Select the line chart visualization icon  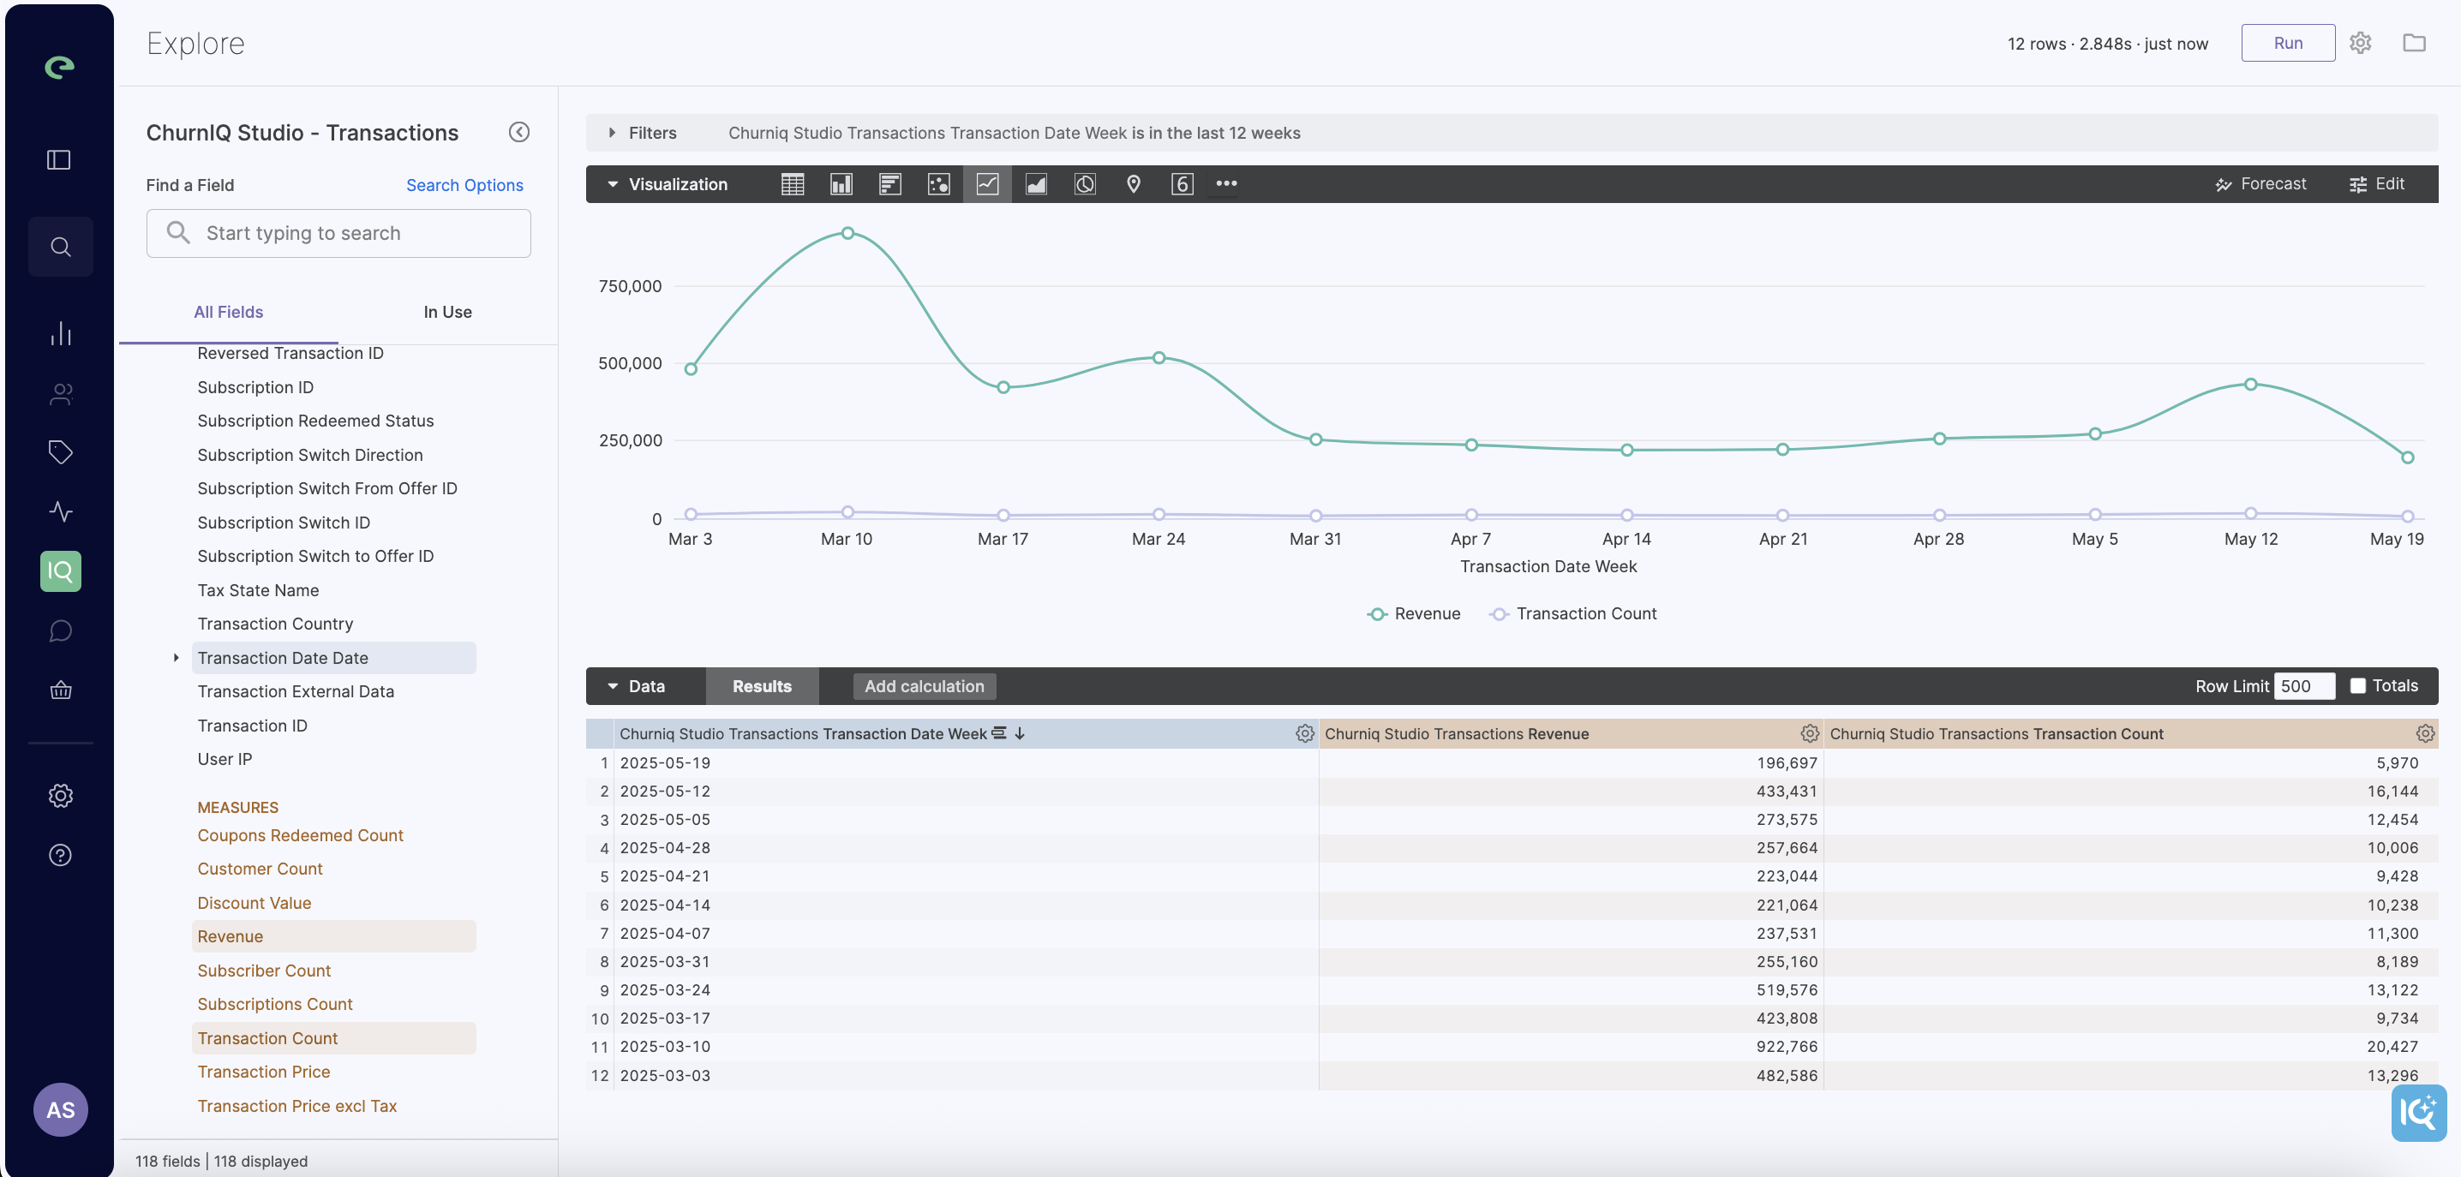pos(987,183)
